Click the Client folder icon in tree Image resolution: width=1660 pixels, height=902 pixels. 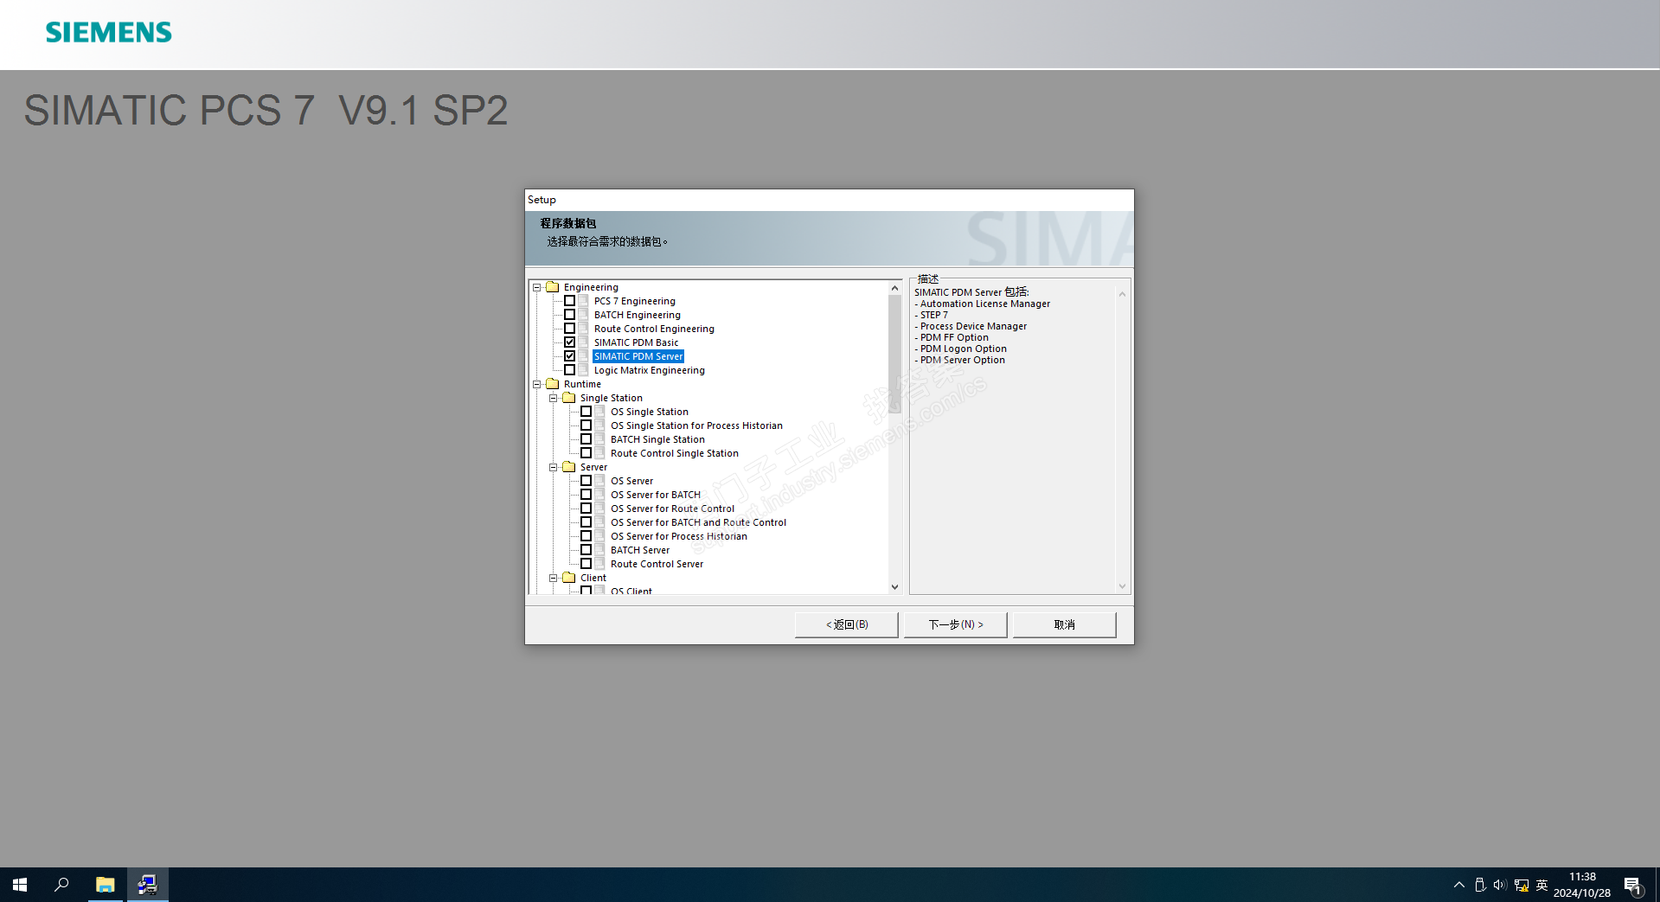[569, 578]
